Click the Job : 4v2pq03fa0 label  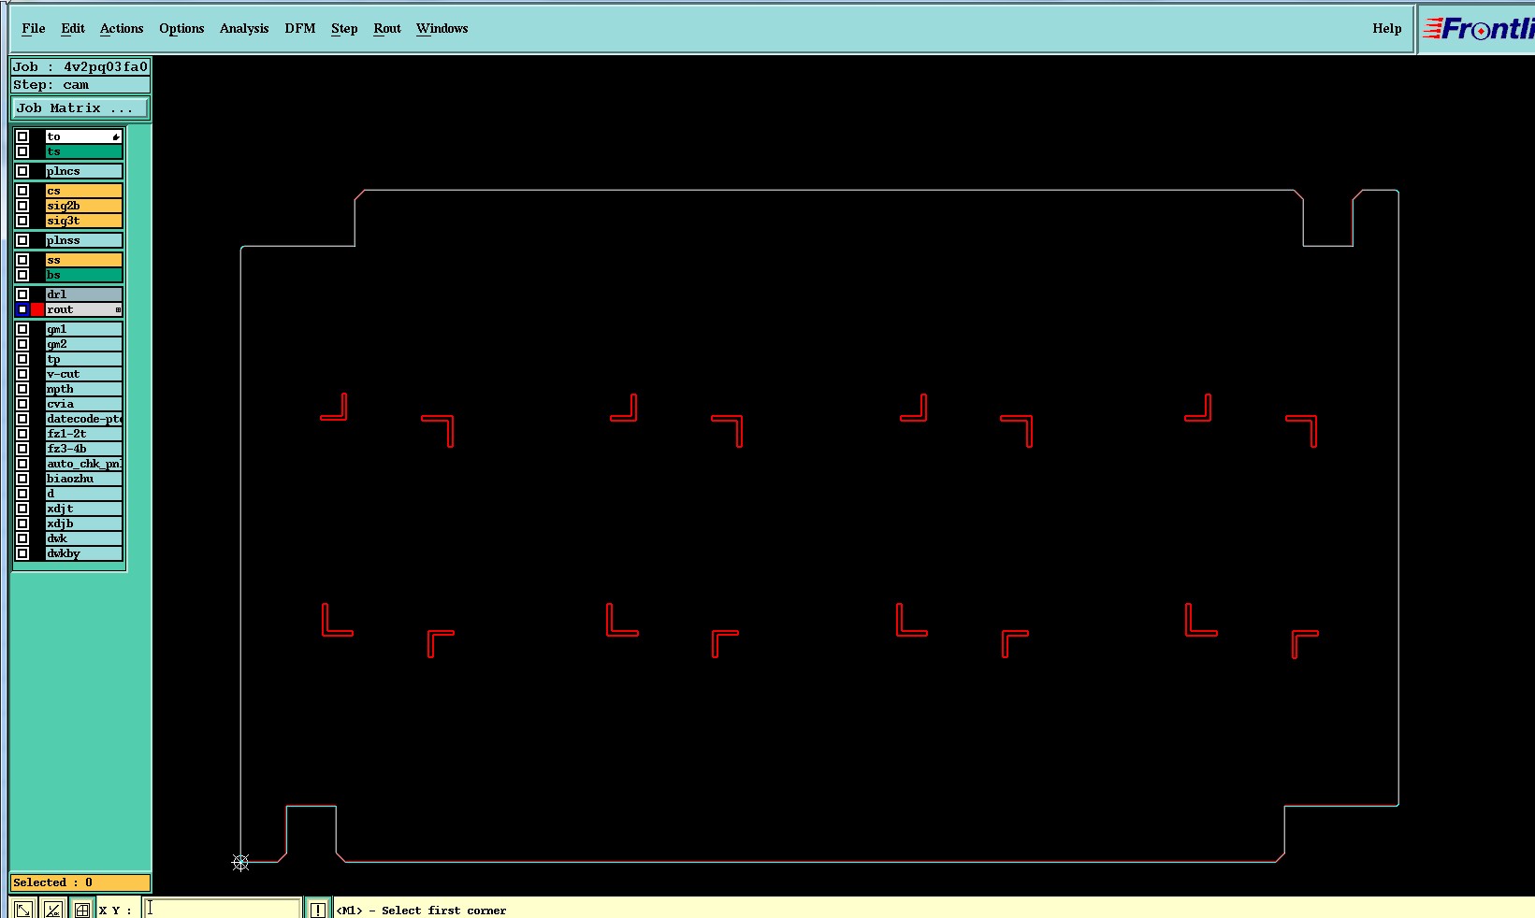(x=80, y=67)
